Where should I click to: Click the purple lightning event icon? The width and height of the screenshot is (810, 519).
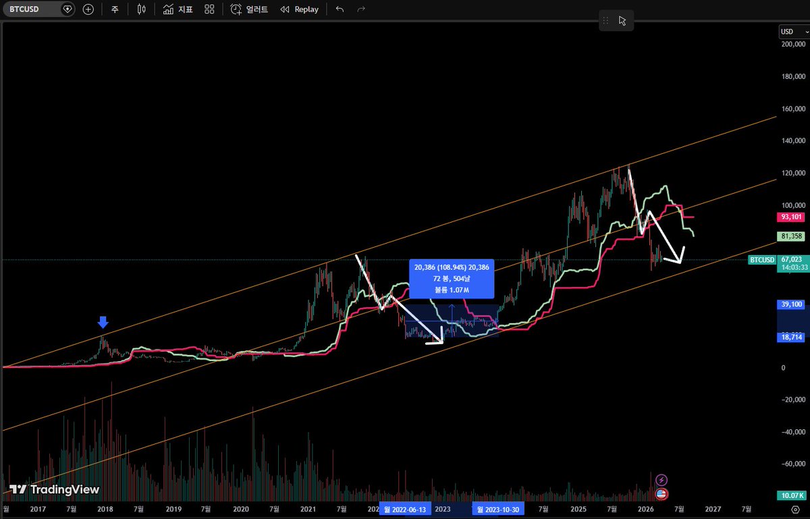click(661, 479)
